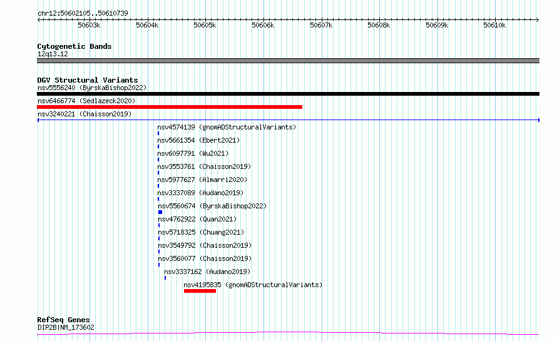Click the 50608k ruler tick label
The height and width of the screenshot is (341, 557).
tap(379, 25)
